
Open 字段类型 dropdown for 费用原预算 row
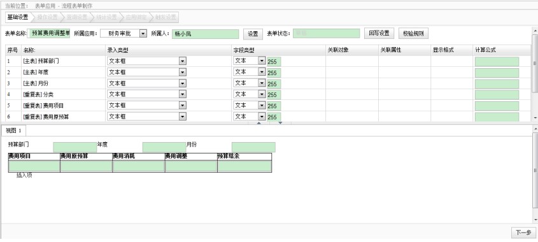250,117
